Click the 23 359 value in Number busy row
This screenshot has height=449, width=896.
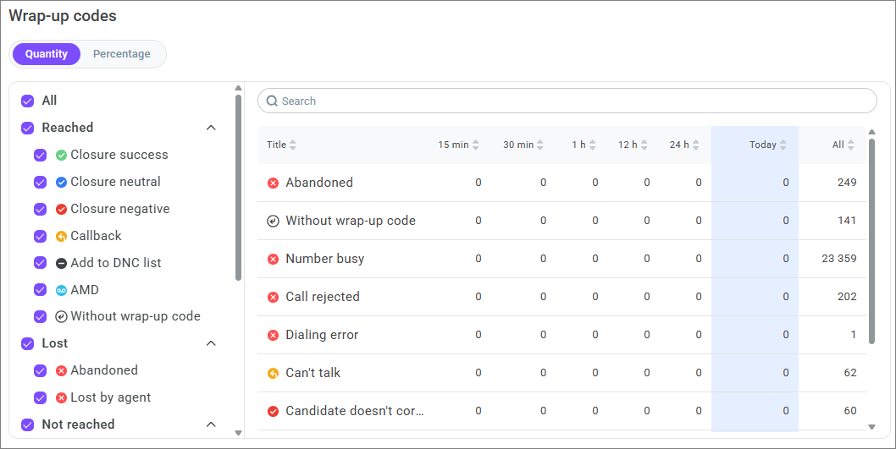coord(839,259)
